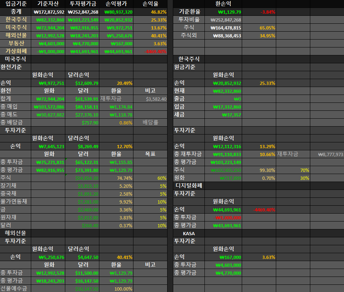Click the 입금 value ₩17,332,860
Image resolution: width=344 pixels, height=292 pixels.
223,107
